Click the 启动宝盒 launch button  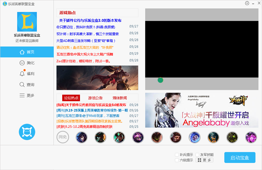(240, 158)
